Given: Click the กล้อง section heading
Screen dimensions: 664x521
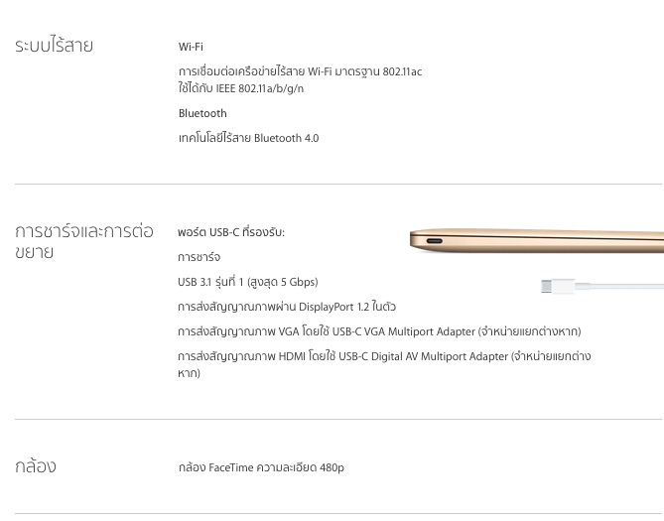Looking at the screenshot, I should (36, 466).
